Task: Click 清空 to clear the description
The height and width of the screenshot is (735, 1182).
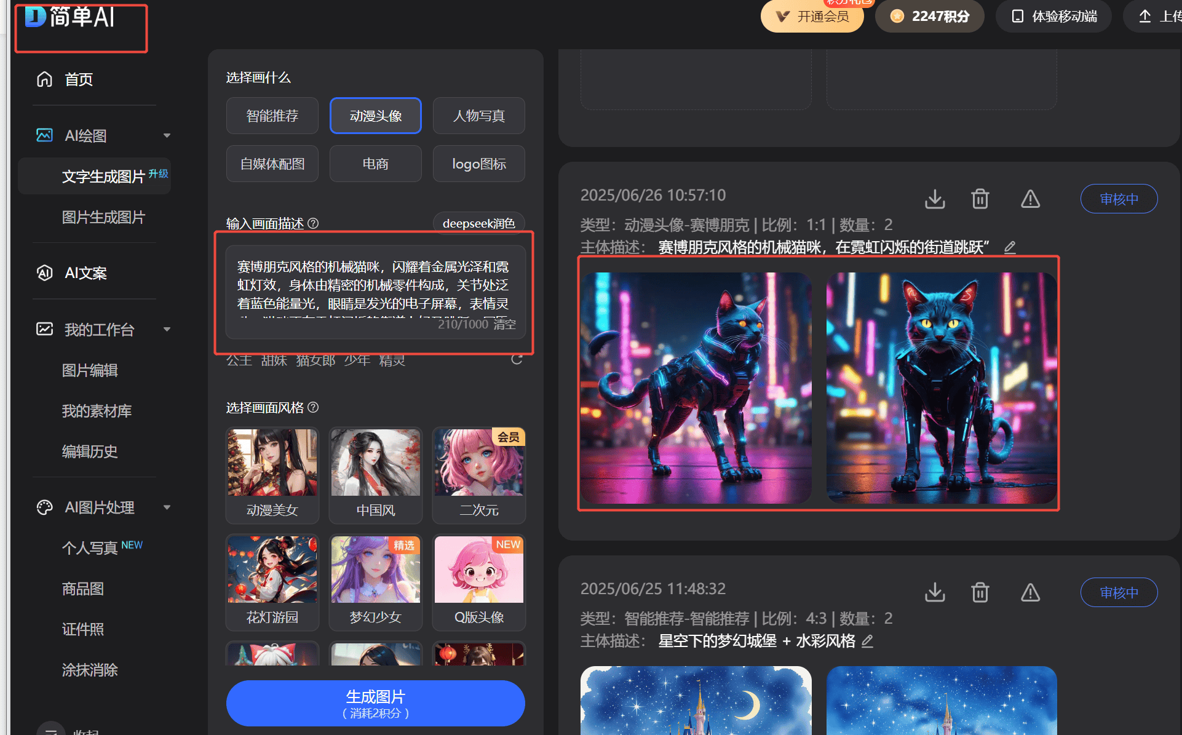Action: (504, 324)
